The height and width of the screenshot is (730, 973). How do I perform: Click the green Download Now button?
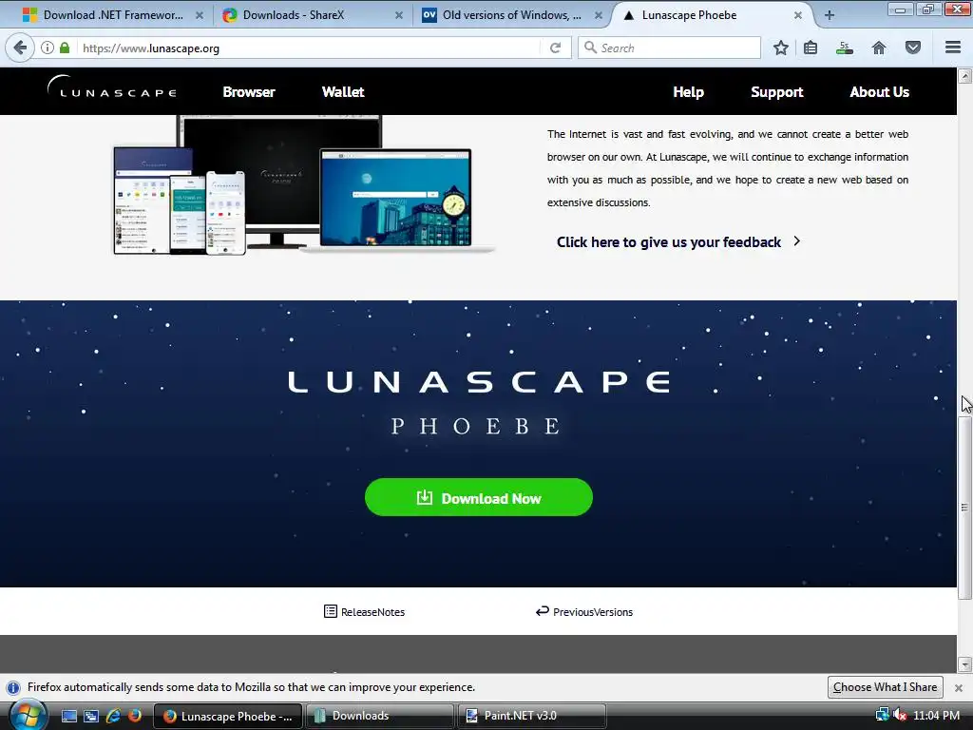[x=479, y=497]
